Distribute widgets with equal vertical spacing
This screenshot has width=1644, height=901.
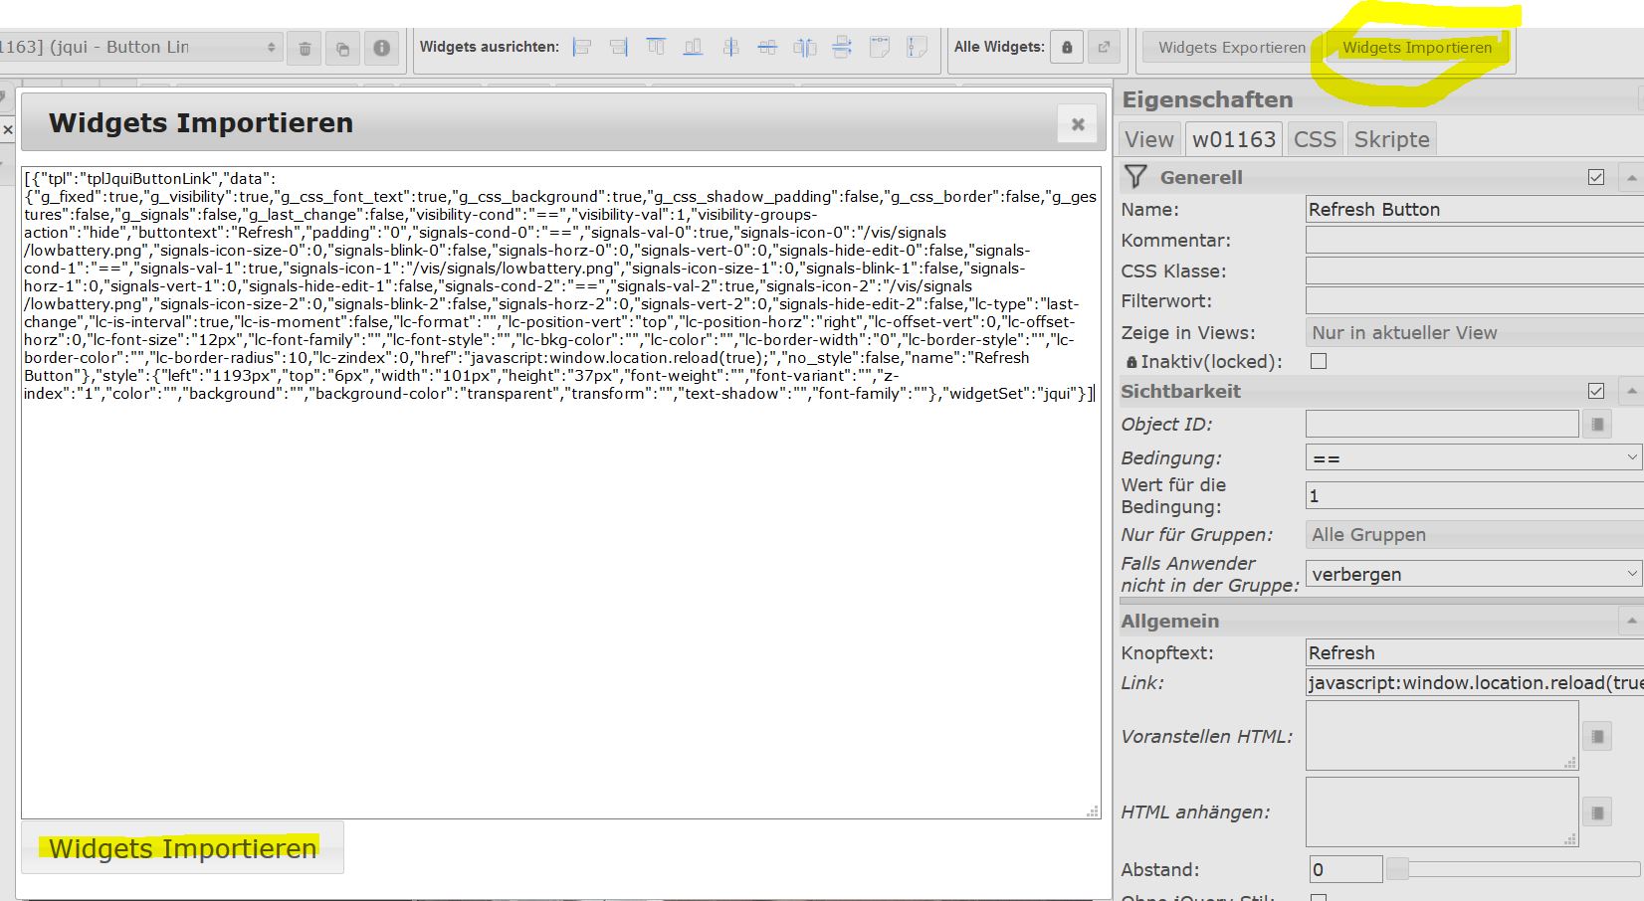click(842, 47)
